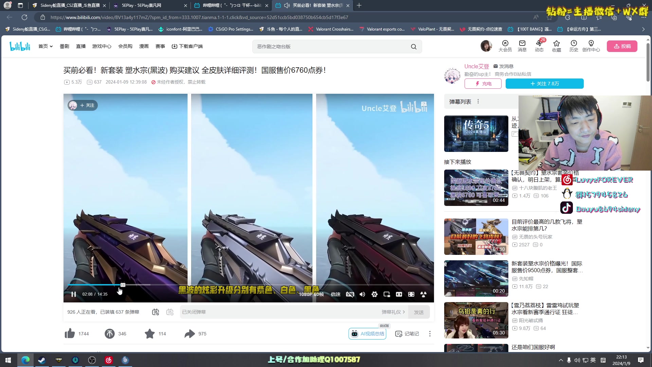Follow Uncle艾登 with the 关注 button
Screen dimensions: 652x367
(x=544, y=83)
